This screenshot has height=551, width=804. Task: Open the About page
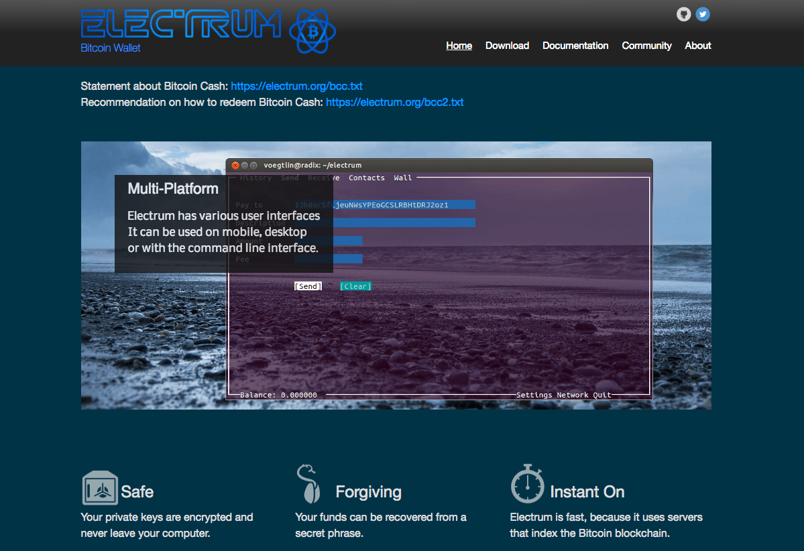[x=697, y=46]
